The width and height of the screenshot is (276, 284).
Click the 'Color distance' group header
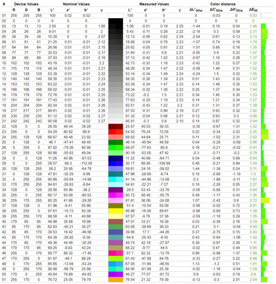(223, 4)
